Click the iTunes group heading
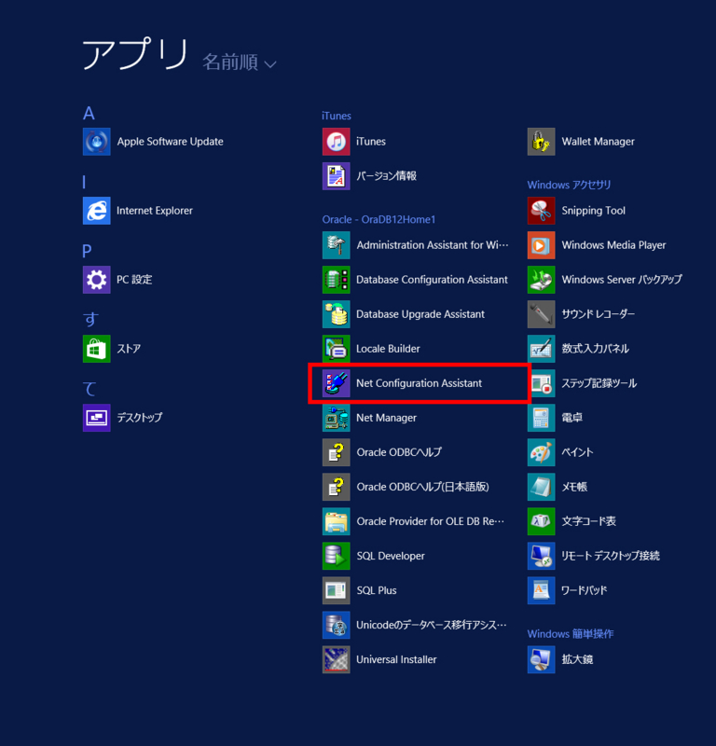 tap(337, 116)
